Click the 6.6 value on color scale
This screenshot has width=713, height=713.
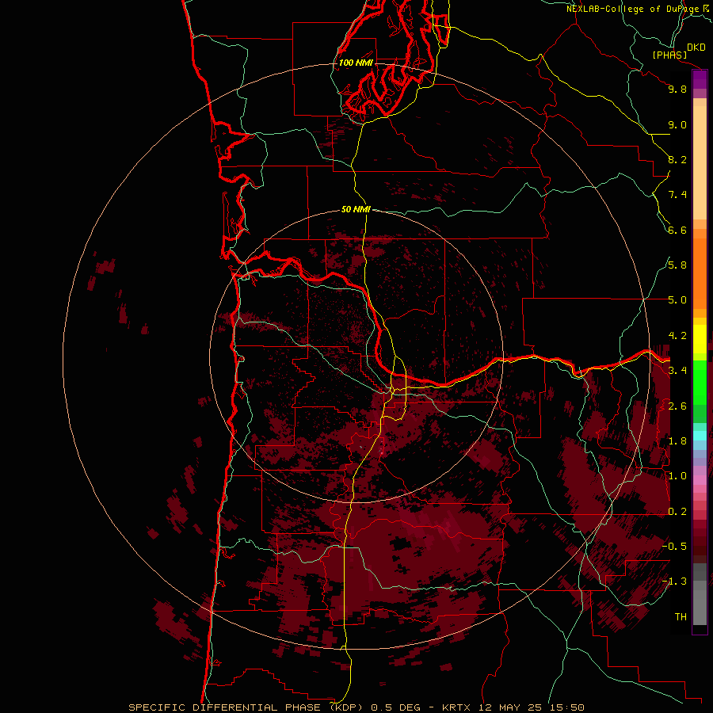pyautogui.click(x=677, y=230)
